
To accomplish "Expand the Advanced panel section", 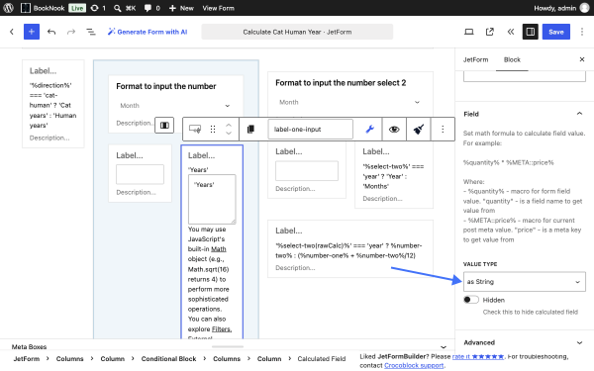I will click(x=525, y=342).
